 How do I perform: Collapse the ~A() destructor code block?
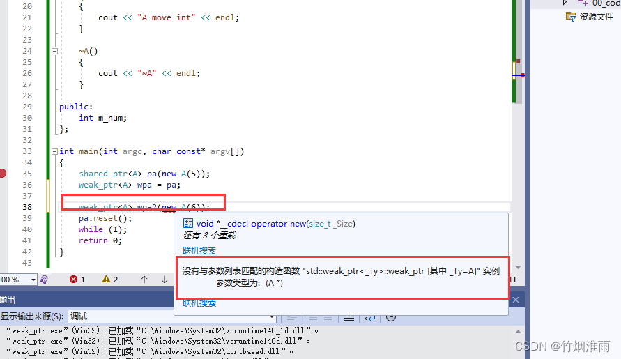click(x=54, y=51)
